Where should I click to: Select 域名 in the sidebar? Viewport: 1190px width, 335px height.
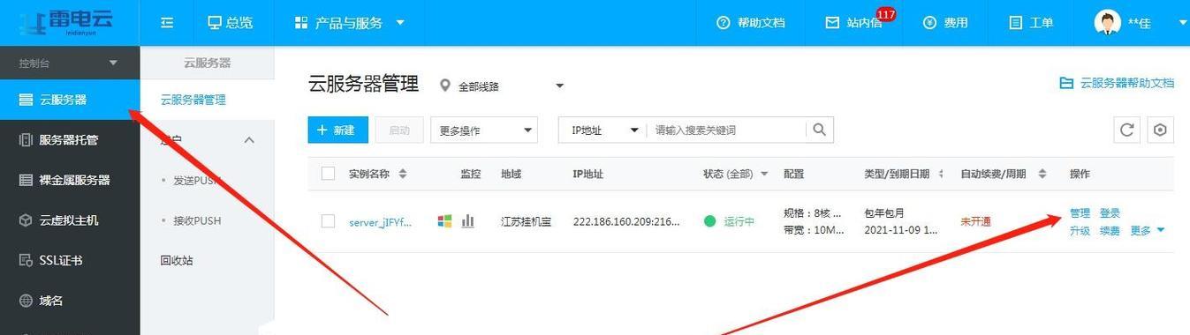pyautogui.click(x=70, y=301)
